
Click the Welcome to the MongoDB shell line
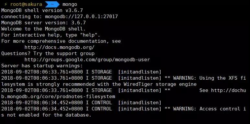(43, 29)
